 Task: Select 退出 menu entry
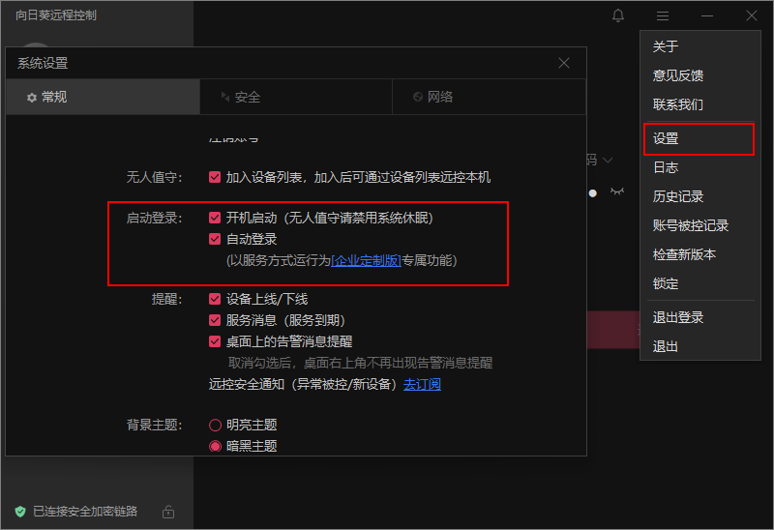(700, 346)
